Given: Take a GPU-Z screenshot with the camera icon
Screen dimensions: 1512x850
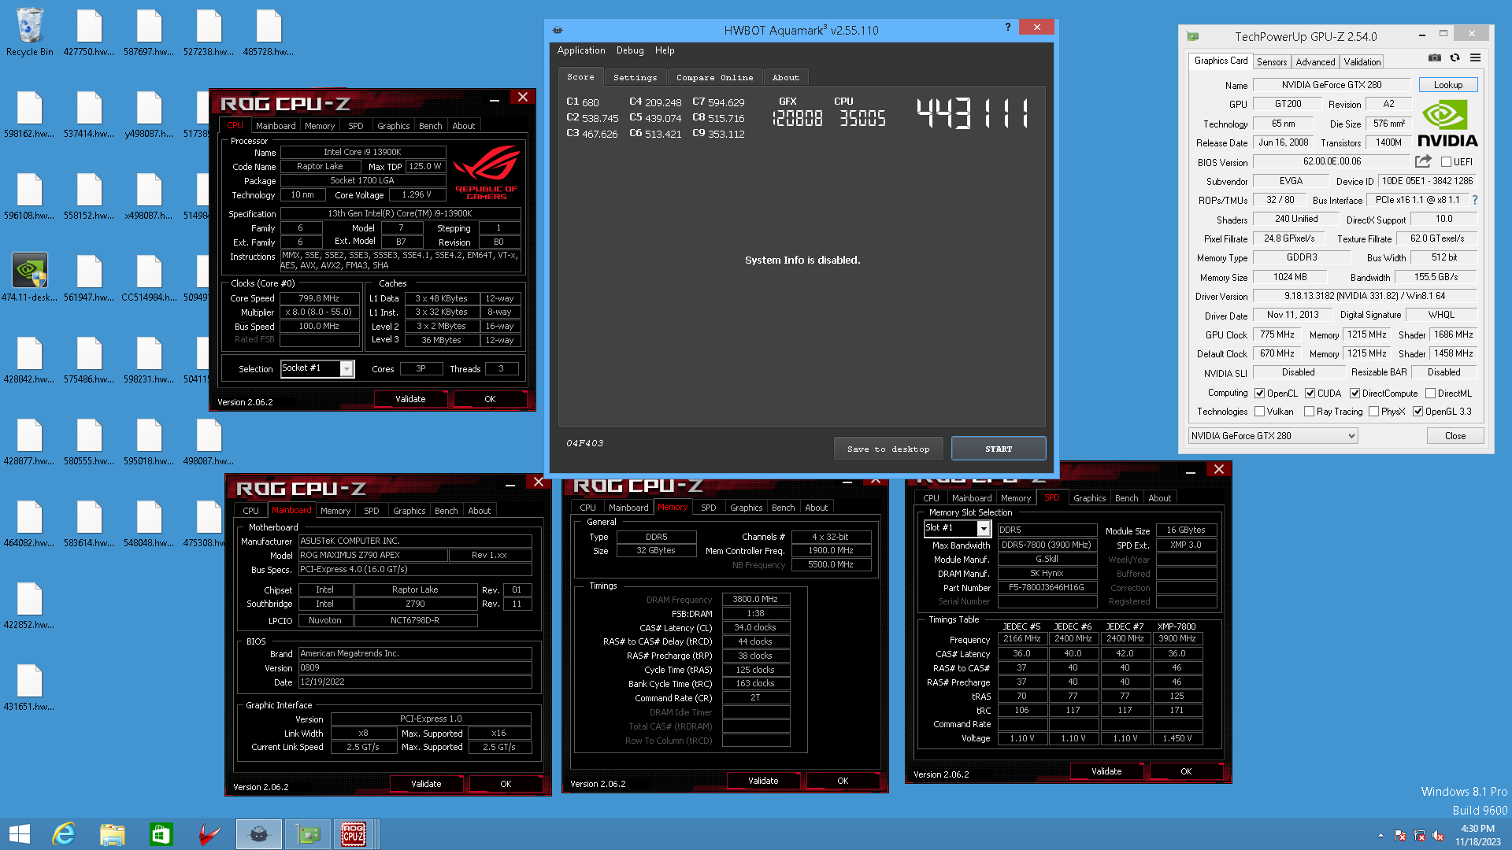Looking at the screenshot, I should pos(1435,57).
